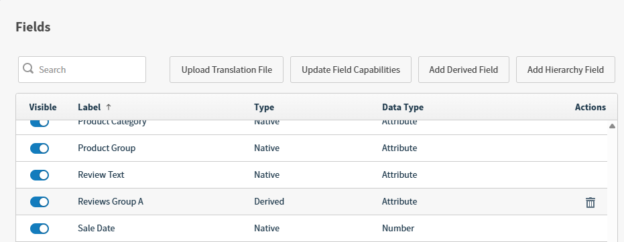Click the scrollbar up arrow

(x=612, y=126)
